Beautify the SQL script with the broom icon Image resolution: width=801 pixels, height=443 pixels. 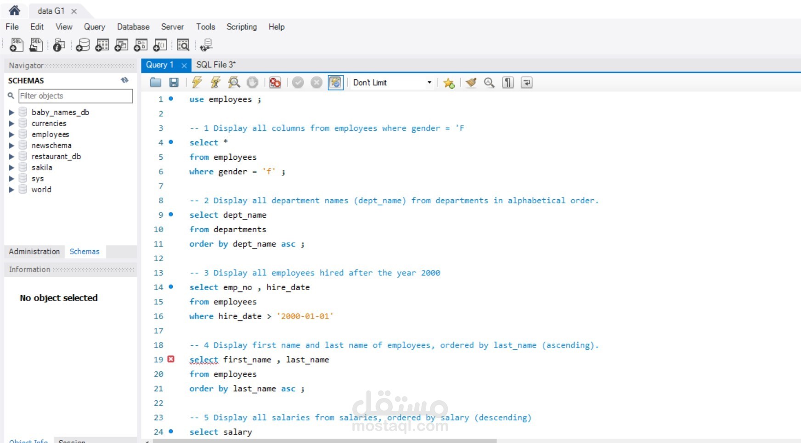click(x=471, y=83)
